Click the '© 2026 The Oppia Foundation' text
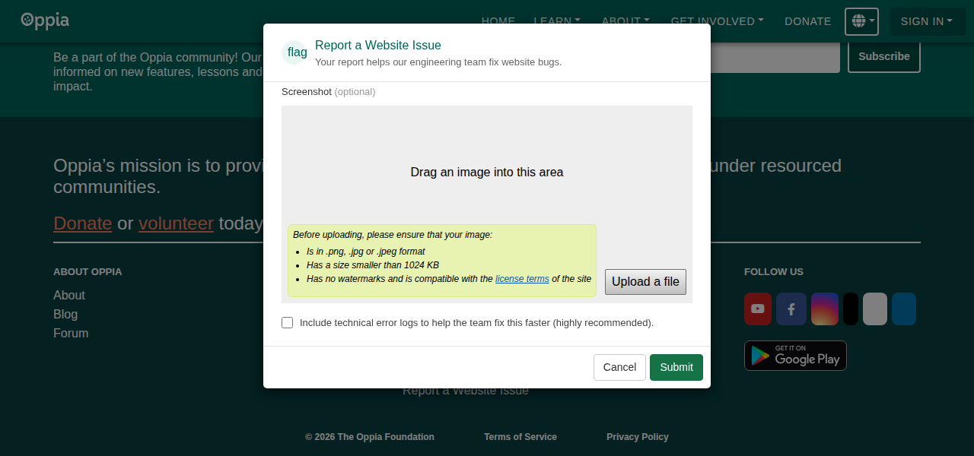974x456 pixels. [370, 437]
